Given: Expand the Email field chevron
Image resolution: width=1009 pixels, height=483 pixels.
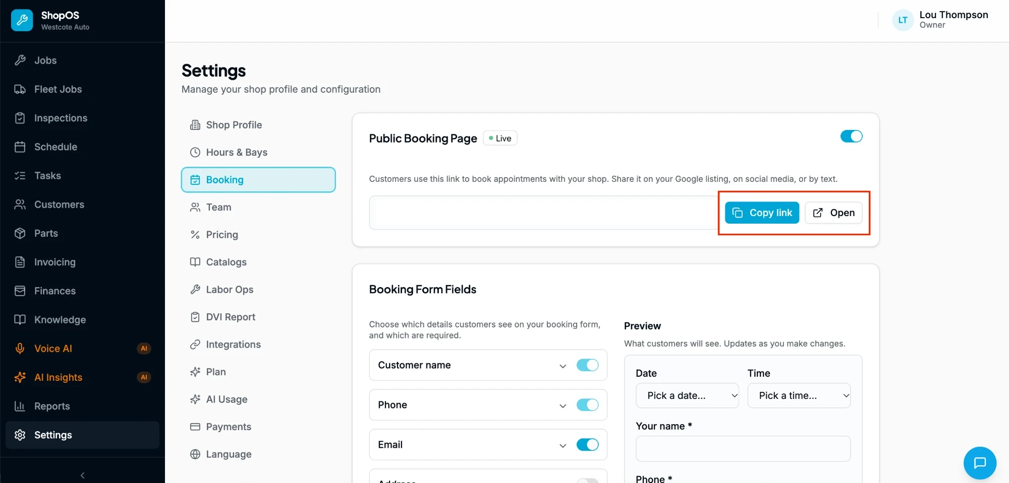Looking at the screenshot, I should click(x=563, y=446).
